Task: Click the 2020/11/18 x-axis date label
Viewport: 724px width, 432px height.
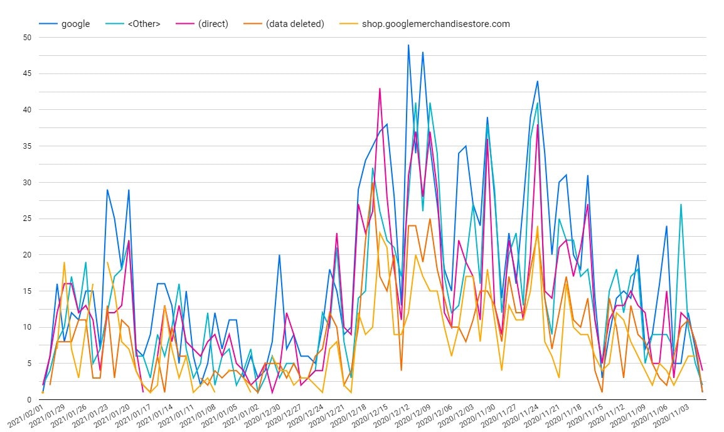Action: click(x=563, y=416)
